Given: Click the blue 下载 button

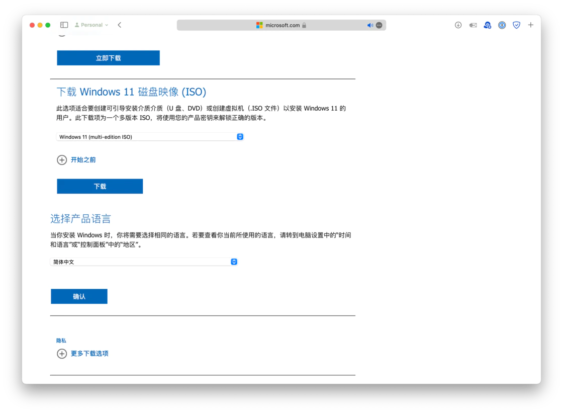Looking at the screenshot, I should (100, 186).
